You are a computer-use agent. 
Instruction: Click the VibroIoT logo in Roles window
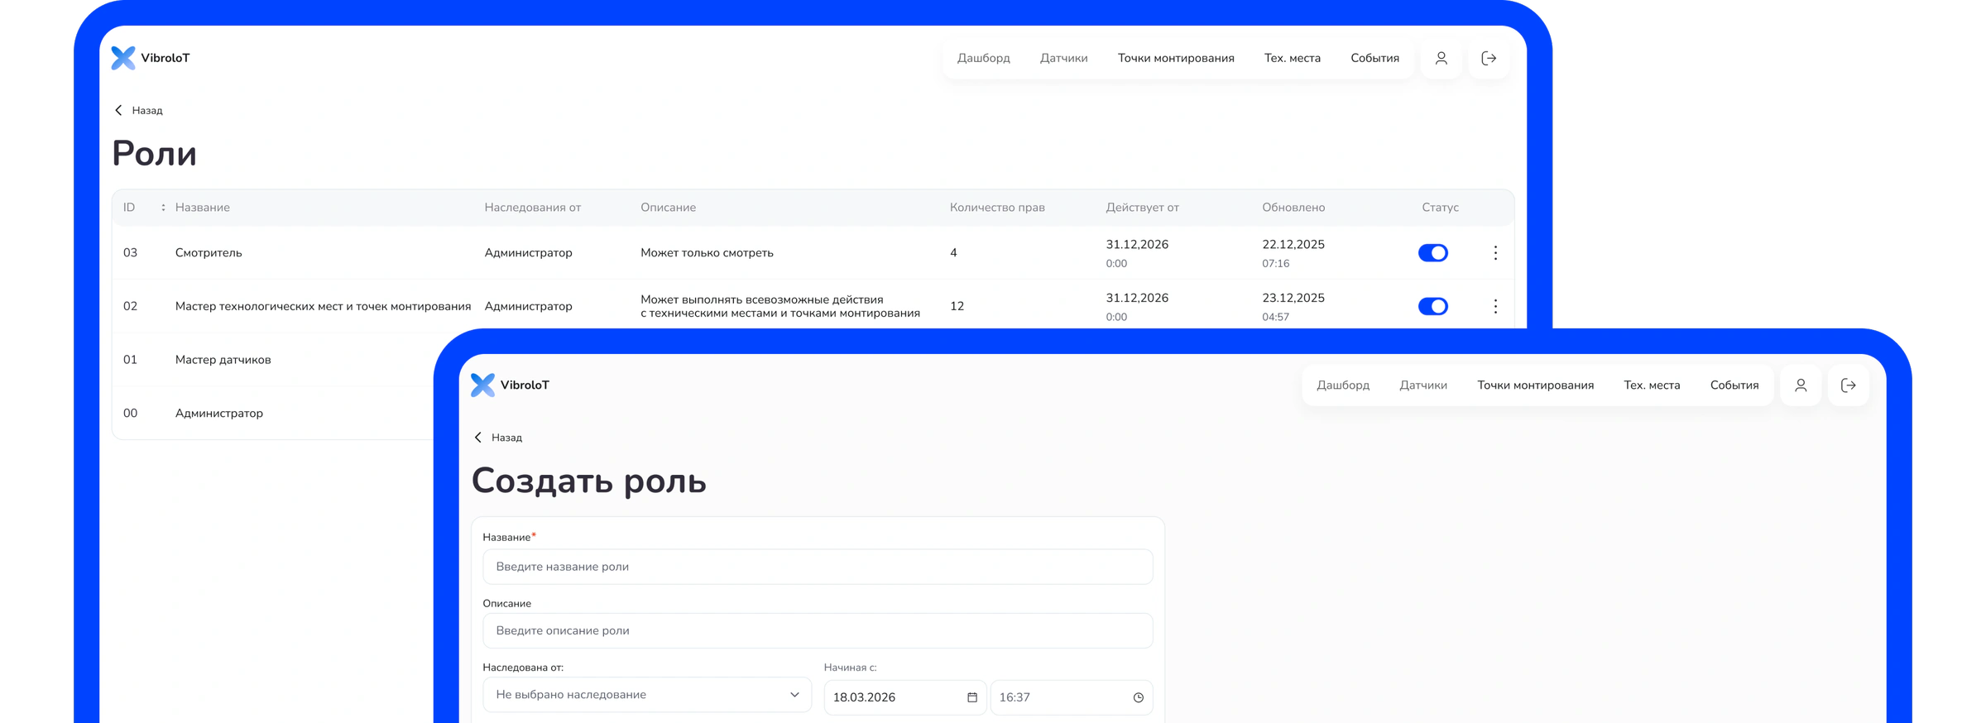(x=151, y=58)
